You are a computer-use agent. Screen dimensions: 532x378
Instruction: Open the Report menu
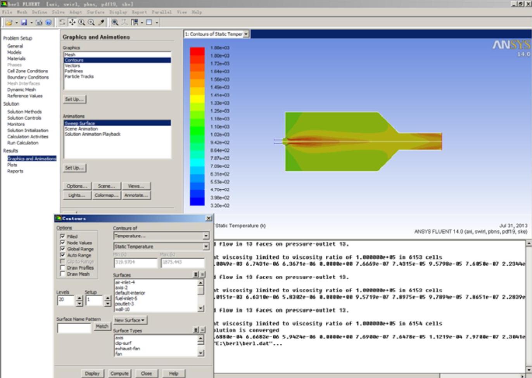coord(139,12)
